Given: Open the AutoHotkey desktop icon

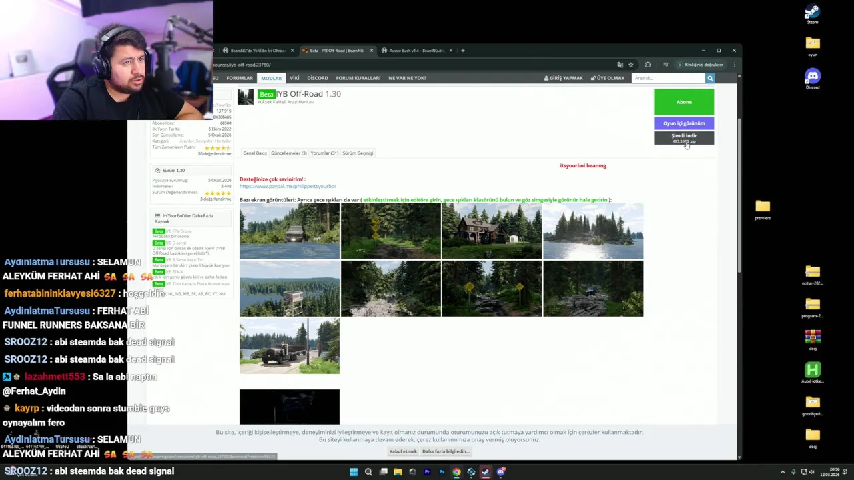Looking at the screenshot, I should tap(812, 373).
